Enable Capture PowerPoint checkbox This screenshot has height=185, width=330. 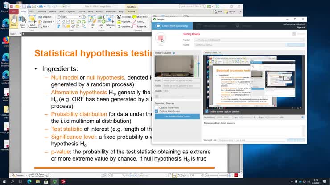click(157, 108)
